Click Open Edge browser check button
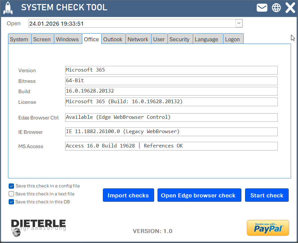Screen dimensions: 298x243 199,195
